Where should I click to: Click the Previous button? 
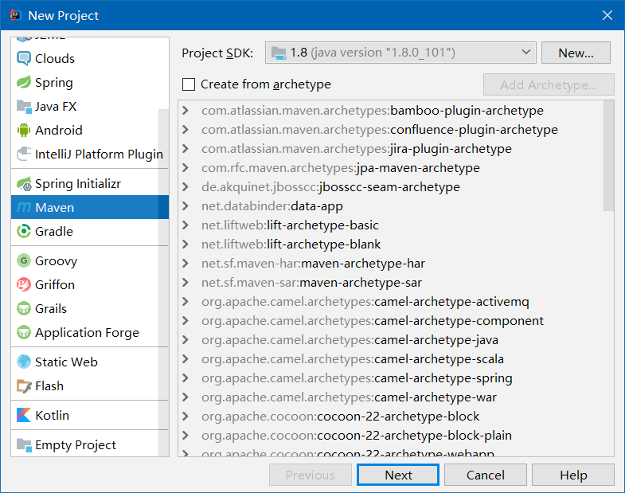310,475
